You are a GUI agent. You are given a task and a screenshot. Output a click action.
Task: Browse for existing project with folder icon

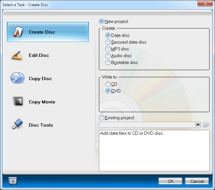tap(206, 125)
